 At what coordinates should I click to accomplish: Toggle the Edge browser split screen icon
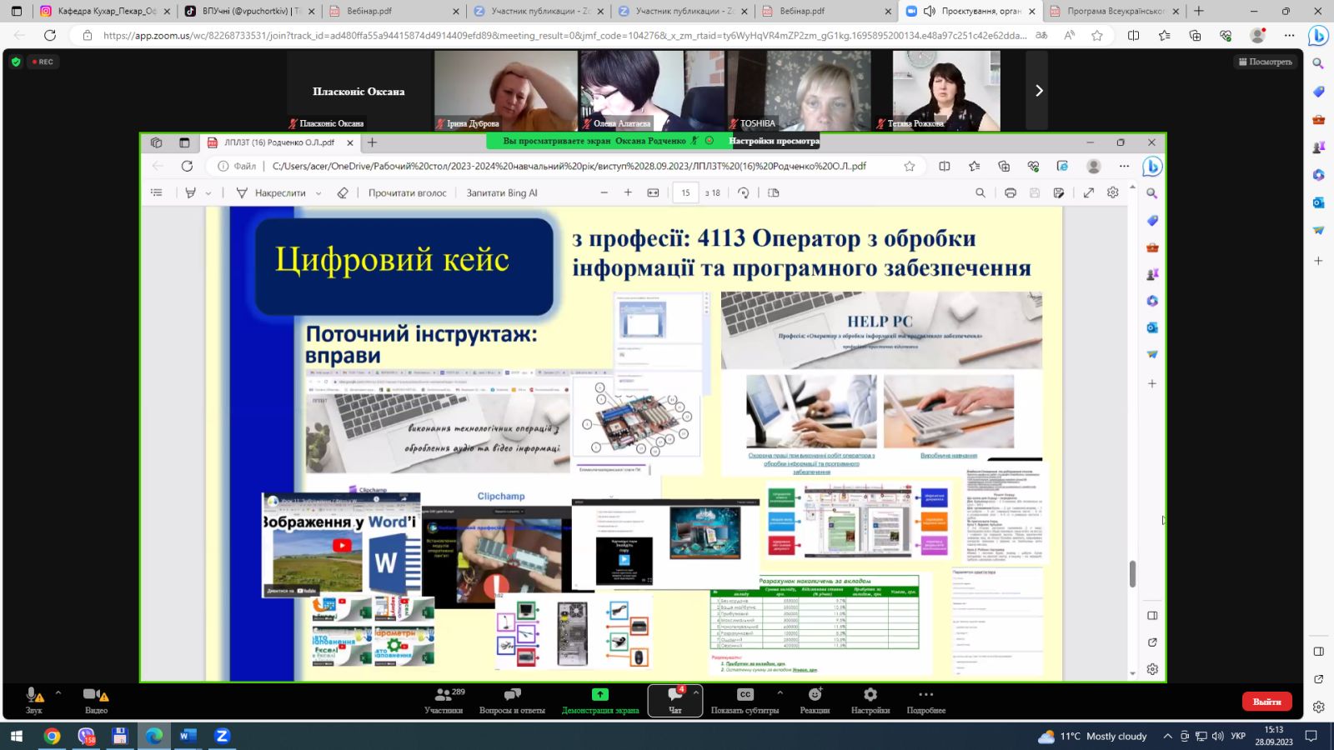(x=1133, y=36)
